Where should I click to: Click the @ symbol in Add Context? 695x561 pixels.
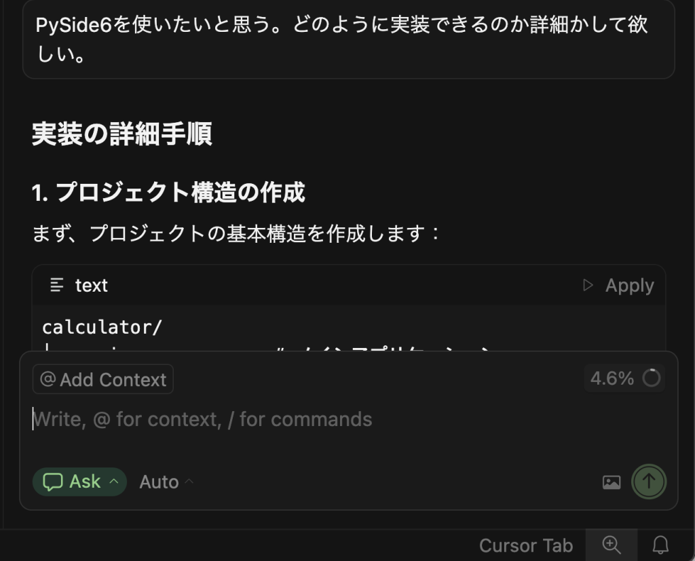48,379
